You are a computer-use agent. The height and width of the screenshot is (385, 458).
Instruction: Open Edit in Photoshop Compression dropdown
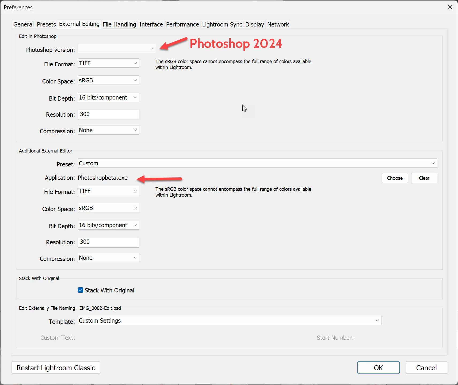(x=109, y=130)
